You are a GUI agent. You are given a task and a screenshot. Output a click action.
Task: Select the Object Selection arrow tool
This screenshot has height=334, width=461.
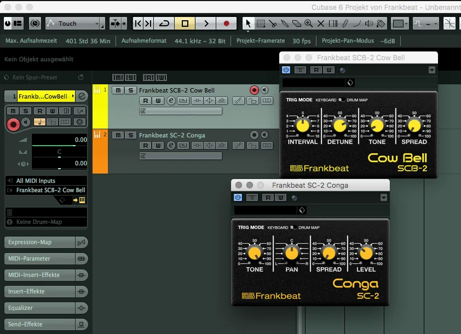coord(248,23)
